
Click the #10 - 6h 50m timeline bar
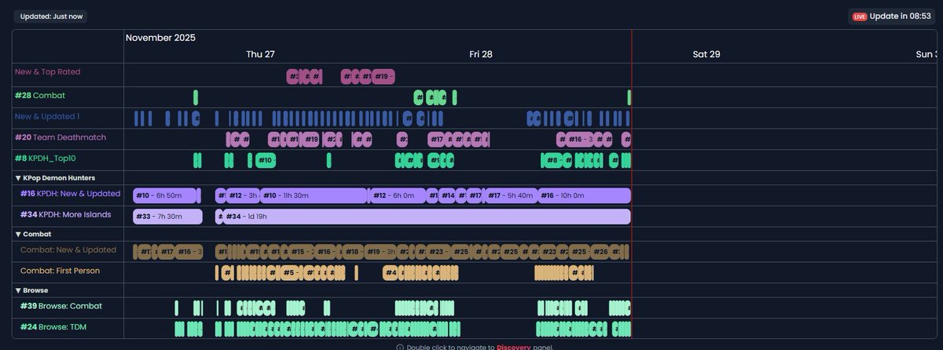(163, 195)
